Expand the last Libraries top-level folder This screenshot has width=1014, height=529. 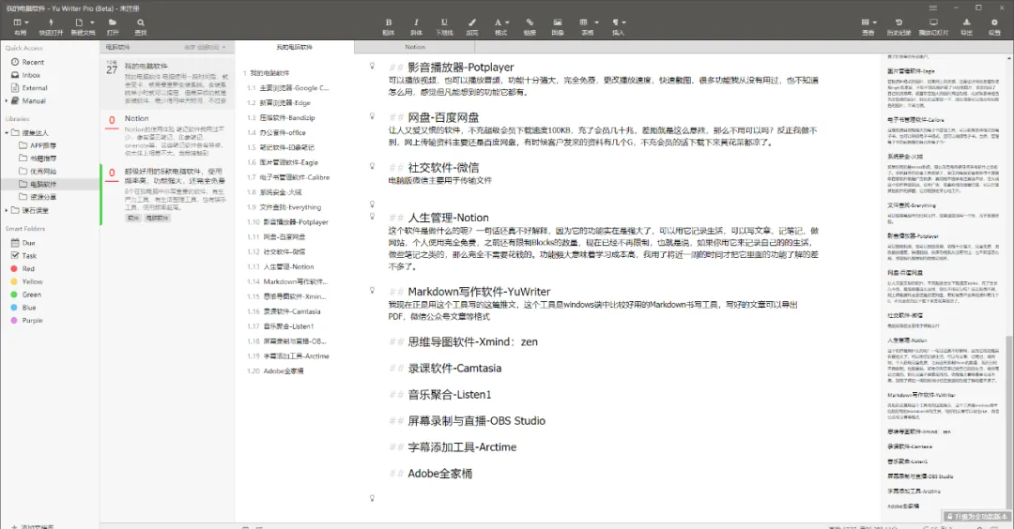point(7,210)
